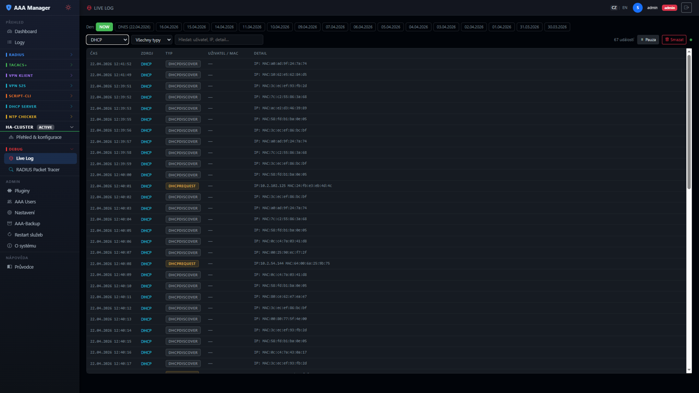Open RADIUS Packet Tracer tool
This screenshot has width=699, height=393.
[38, 170]
